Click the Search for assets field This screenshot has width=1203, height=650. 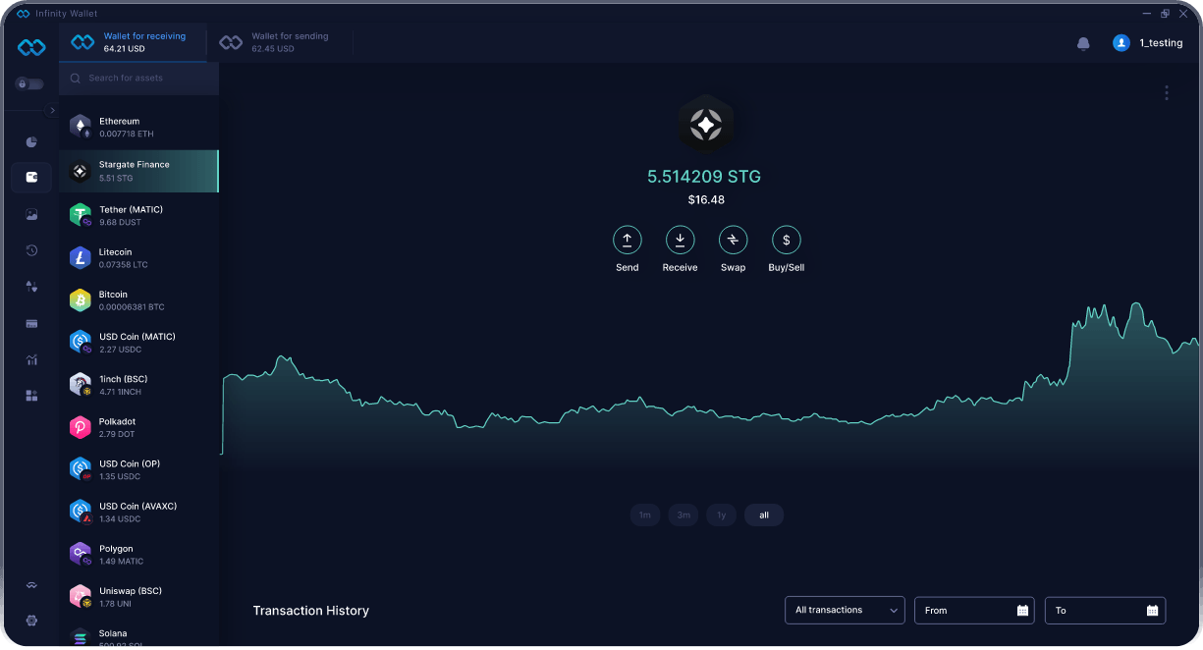coord(139,79)
